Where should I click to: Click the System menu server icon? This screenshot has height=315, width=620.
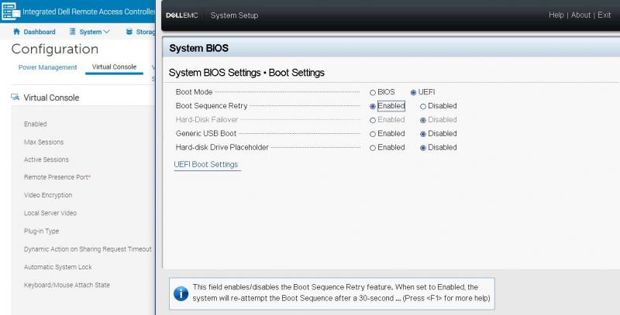click(72, 32)
